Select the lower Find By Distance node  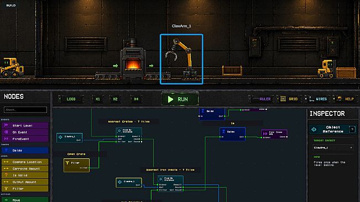coord(170,183)
